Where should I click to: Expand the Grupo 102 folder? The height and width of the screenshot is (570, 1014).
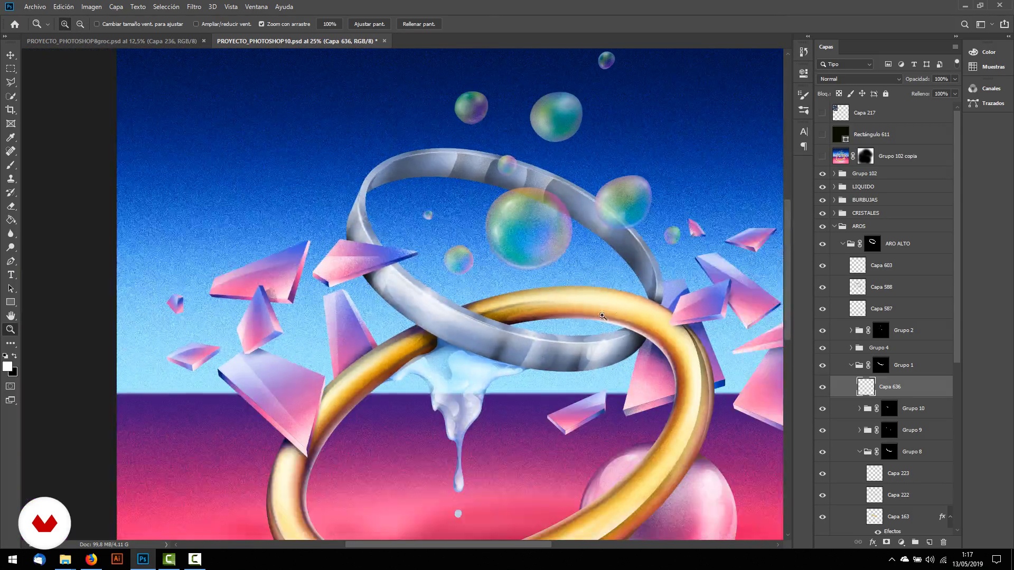tap(834, 173)
